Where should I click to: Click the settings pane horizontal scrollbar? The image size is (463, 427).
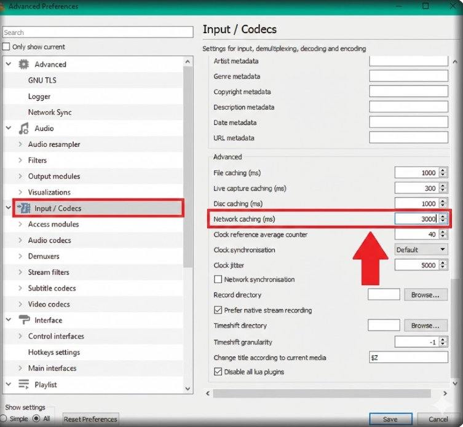322,393
